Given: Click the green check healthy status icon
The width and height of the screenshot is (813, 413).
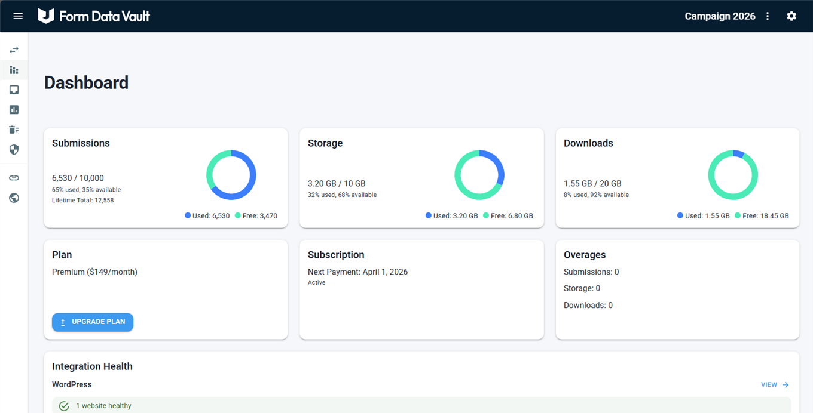Looking at the screenshot, I should coord(64,406).
